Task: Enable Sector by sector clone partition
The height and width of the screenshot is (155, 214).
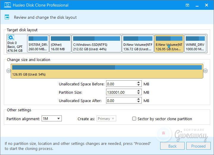Action: point(134,118)
